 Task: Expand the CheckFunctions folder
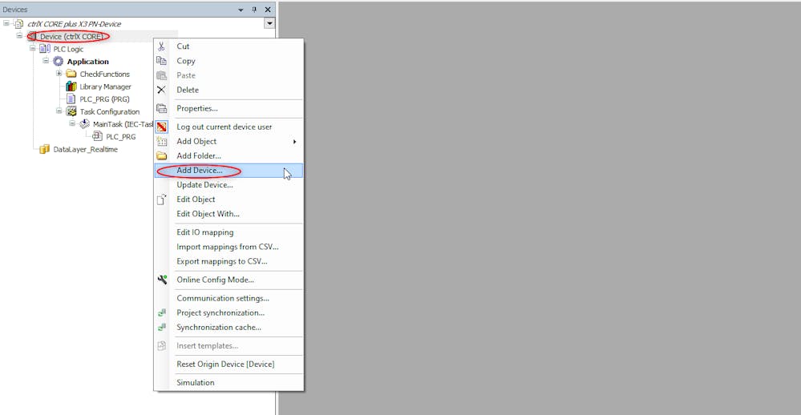[59, 74]
